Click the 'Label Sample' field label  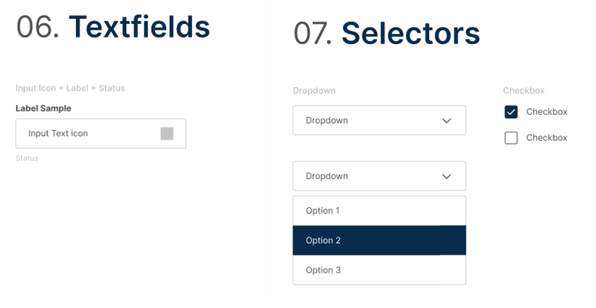(x=43, y=109)
